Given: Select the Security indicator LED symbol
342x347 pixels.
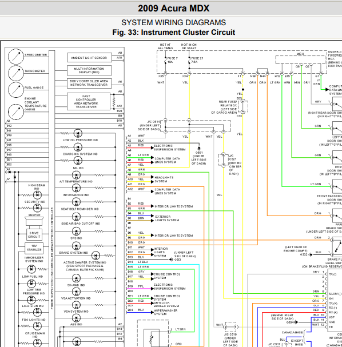Looking at the screenshot, I should [37, 208].
